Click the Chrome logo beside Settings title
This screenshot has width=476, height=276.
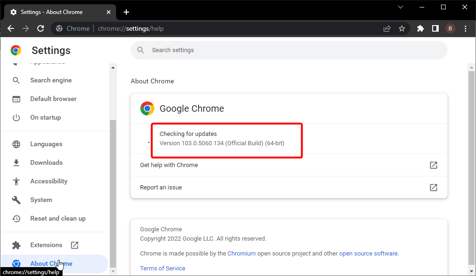coord(16,50)
